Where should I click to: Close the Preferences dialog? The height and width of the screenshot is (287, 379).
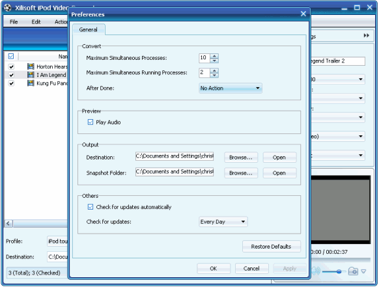(x=303, y=14)
